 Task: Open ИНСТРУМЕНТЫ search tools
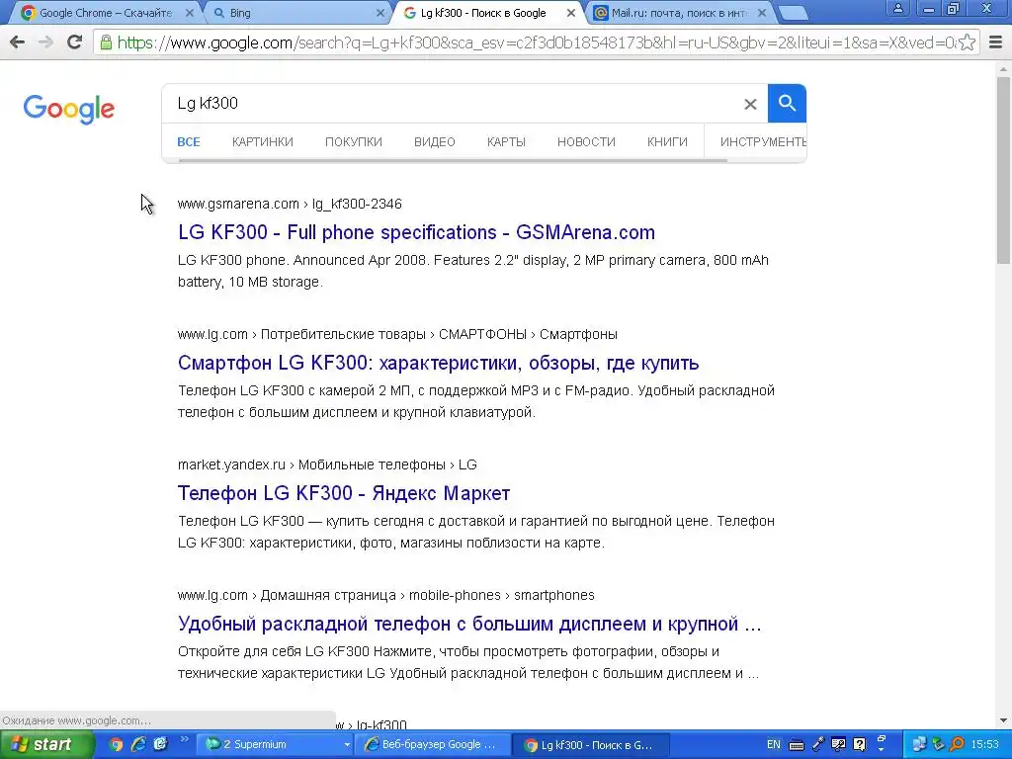pos(763,142)
